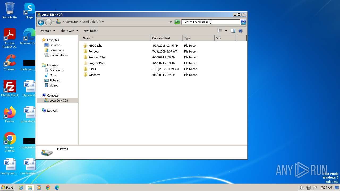The width and height of the screenshot is (340, 191).
Task: Click the profileirelan document on desktop
Action: point(29,167)
